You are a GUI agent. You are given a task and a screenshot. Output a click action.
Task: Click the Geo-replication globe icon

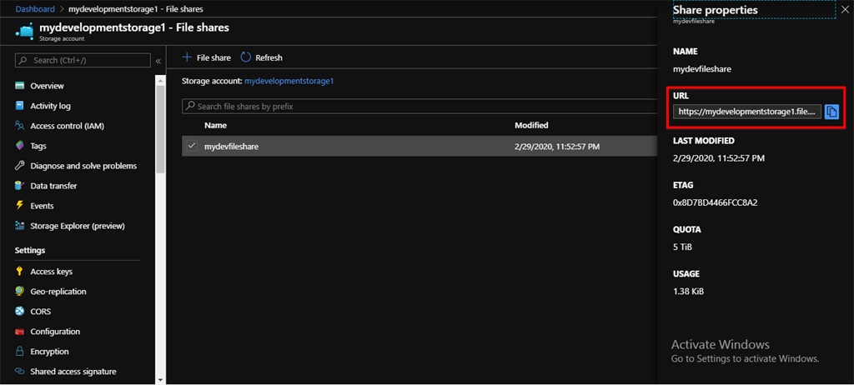click(x=20, y=292)
